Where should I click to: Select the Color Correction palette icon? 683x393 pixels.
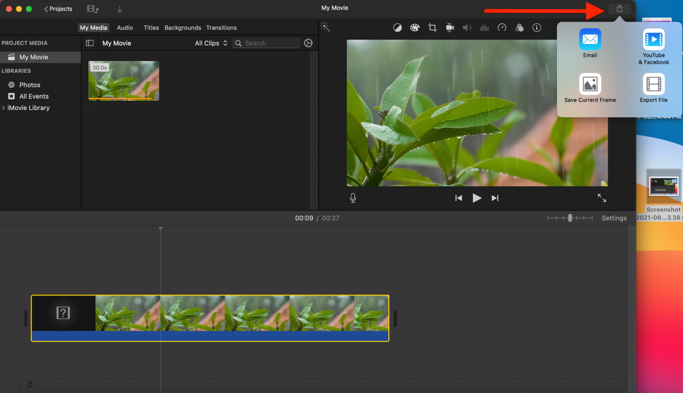pyautogui.click(x=415, y=27)
